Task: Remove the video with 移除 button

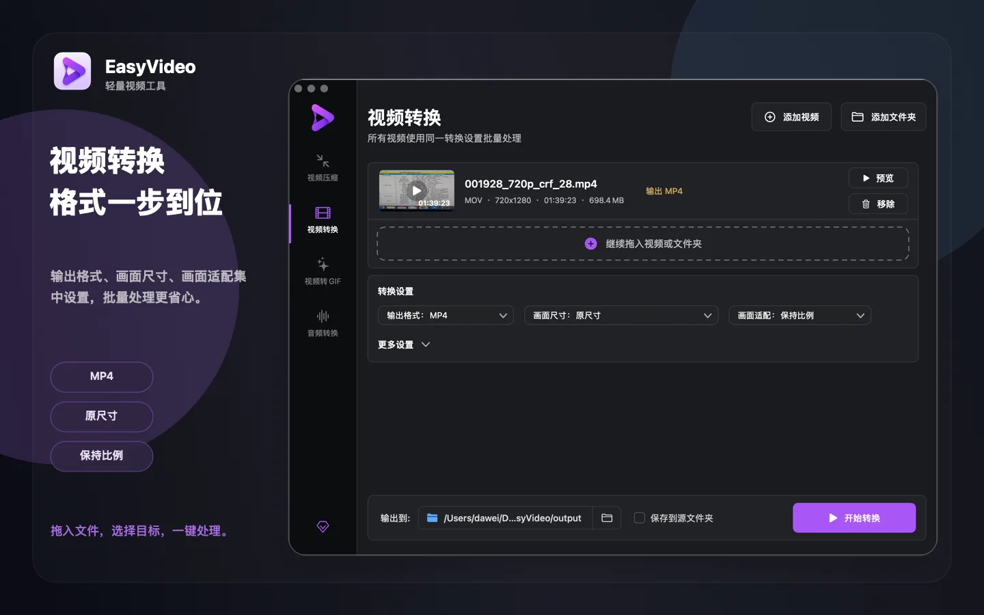Action: coord(878,204)
